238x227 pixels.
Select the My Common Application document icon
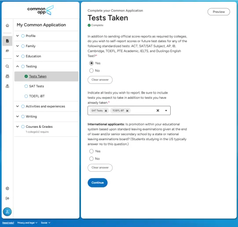(x=7, y=41)
